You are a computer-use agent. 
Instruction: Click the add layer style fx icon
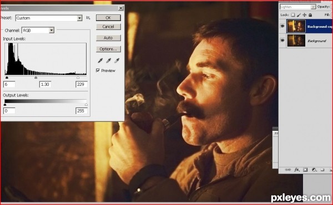click(x=297, y=170)
